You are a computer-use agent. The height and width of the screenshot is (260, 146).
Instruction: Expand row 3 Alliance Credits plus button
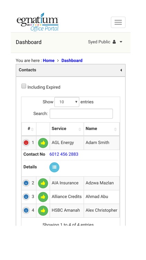[26, 197]
